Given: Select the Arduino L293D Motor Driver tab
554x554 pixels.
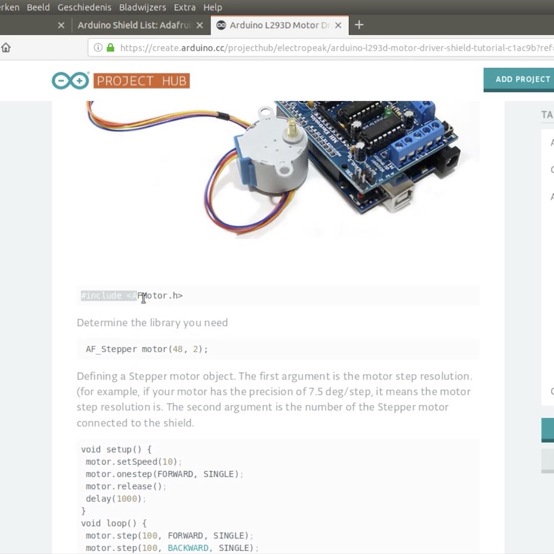Looking at the screenshot, I should coord(280,25).
